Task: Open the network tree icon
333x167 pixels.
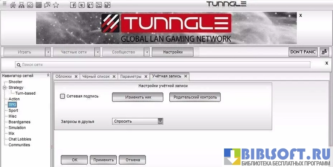Action: click(x=21, y=5)
